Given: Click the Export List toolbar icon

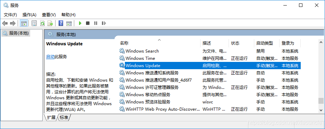Looking at the screenshot, I should [x=50, y=24].
